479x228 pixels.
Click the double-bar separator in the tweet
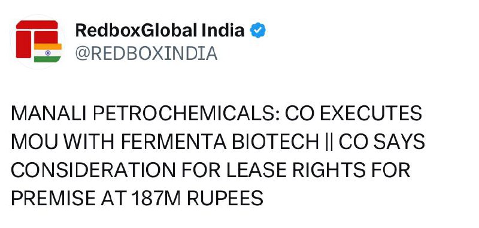pyautogui.click(x=329, y=142)
